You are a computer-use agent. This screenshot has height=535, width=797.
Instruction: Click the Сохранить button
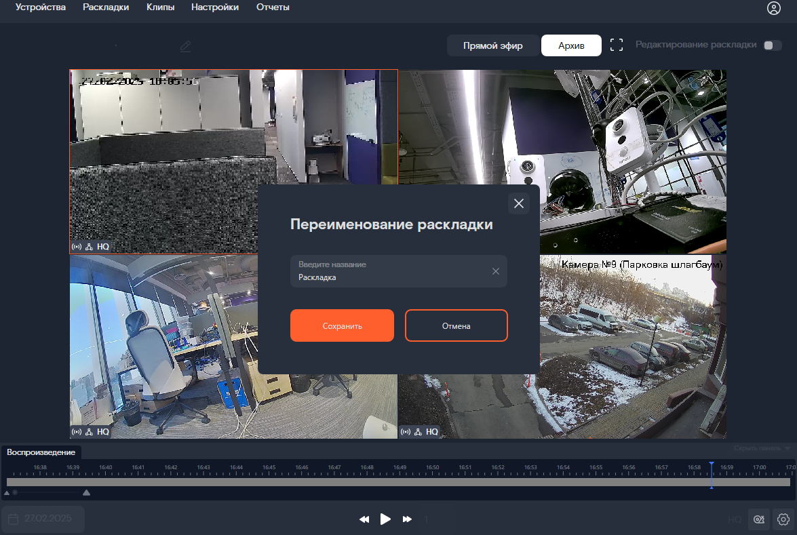(342, 325)
